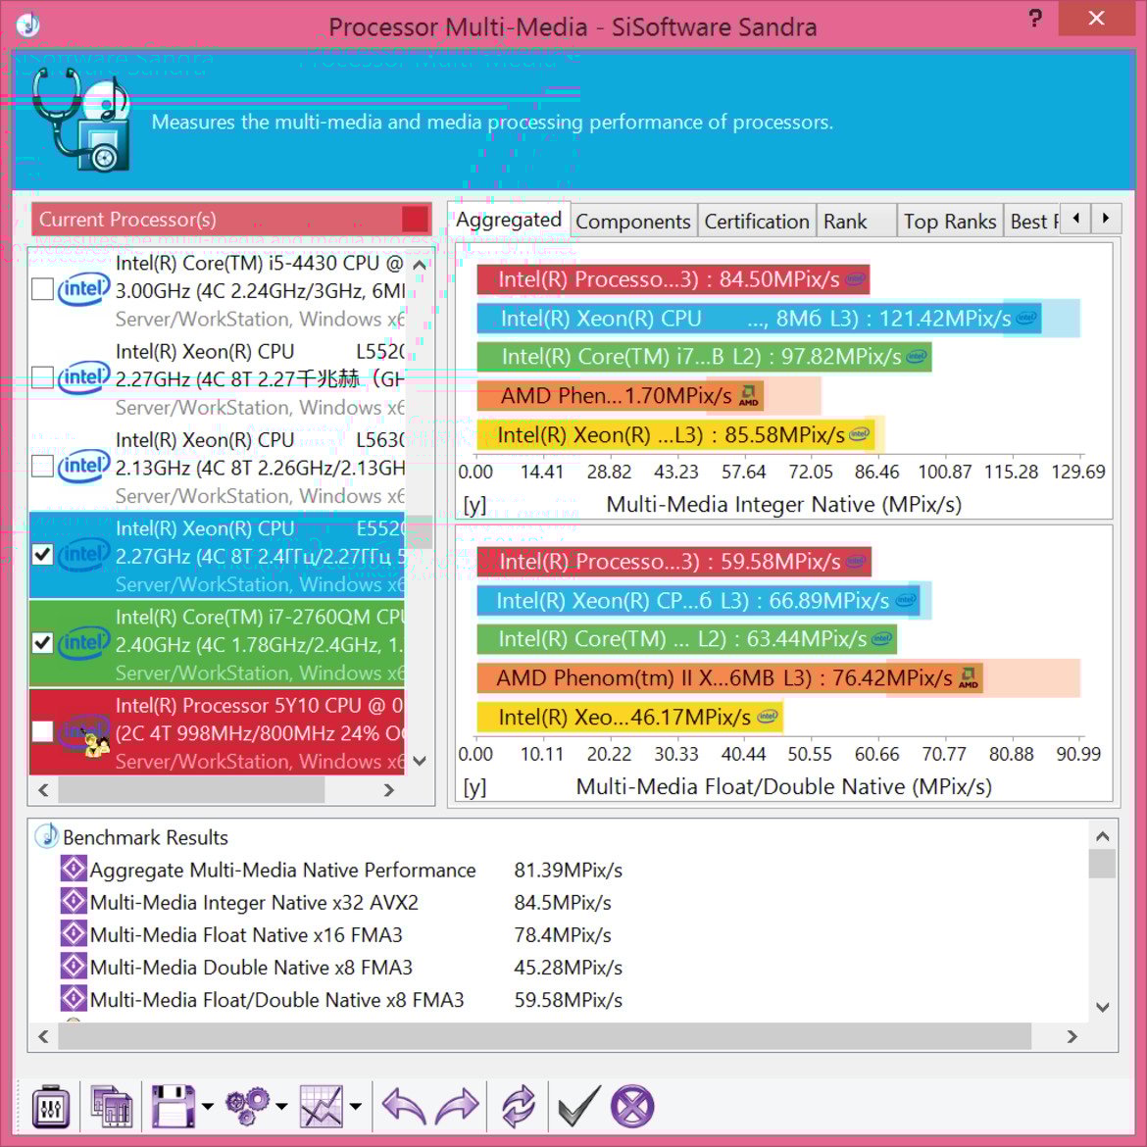This screenshot has height=1147, width=1147.
Task: Click the checkmark OK icon
Action: pyautogui.click(x=578, y=1106)
